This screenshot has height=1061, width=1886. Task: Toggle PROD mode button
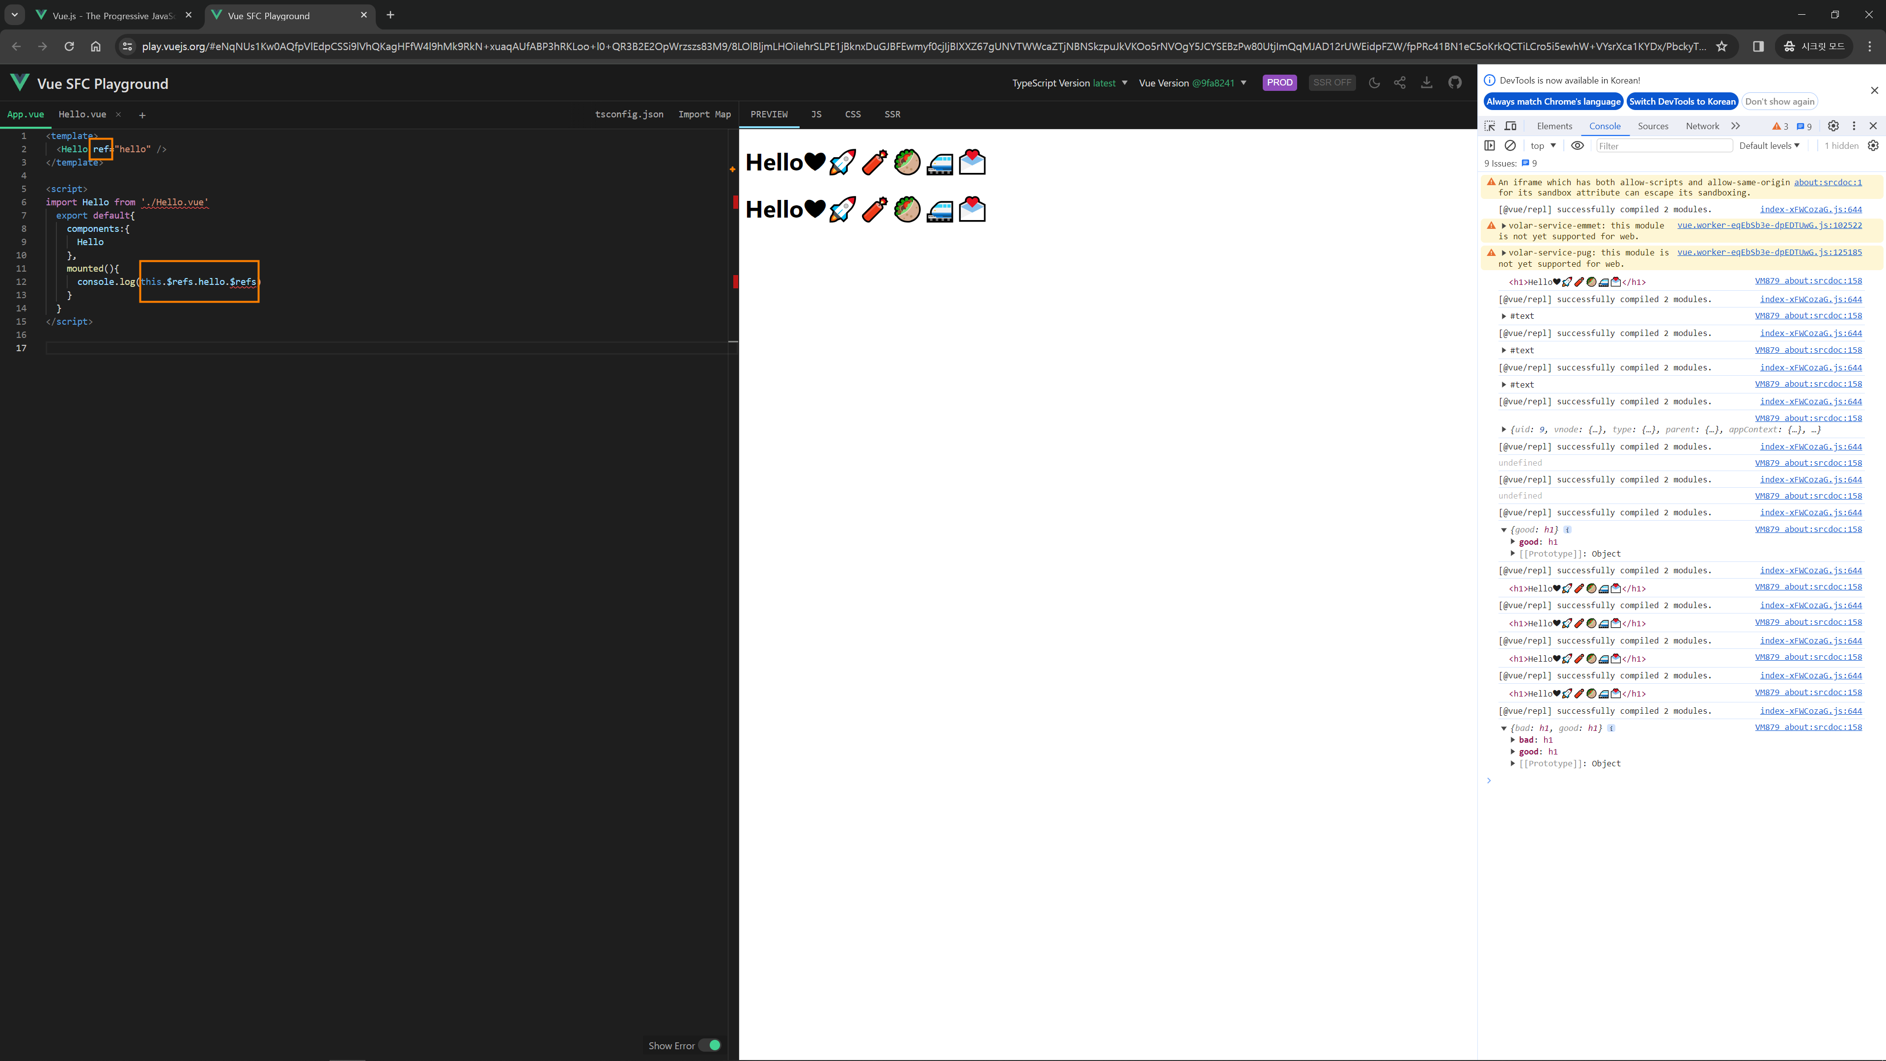pos(1279,83)
